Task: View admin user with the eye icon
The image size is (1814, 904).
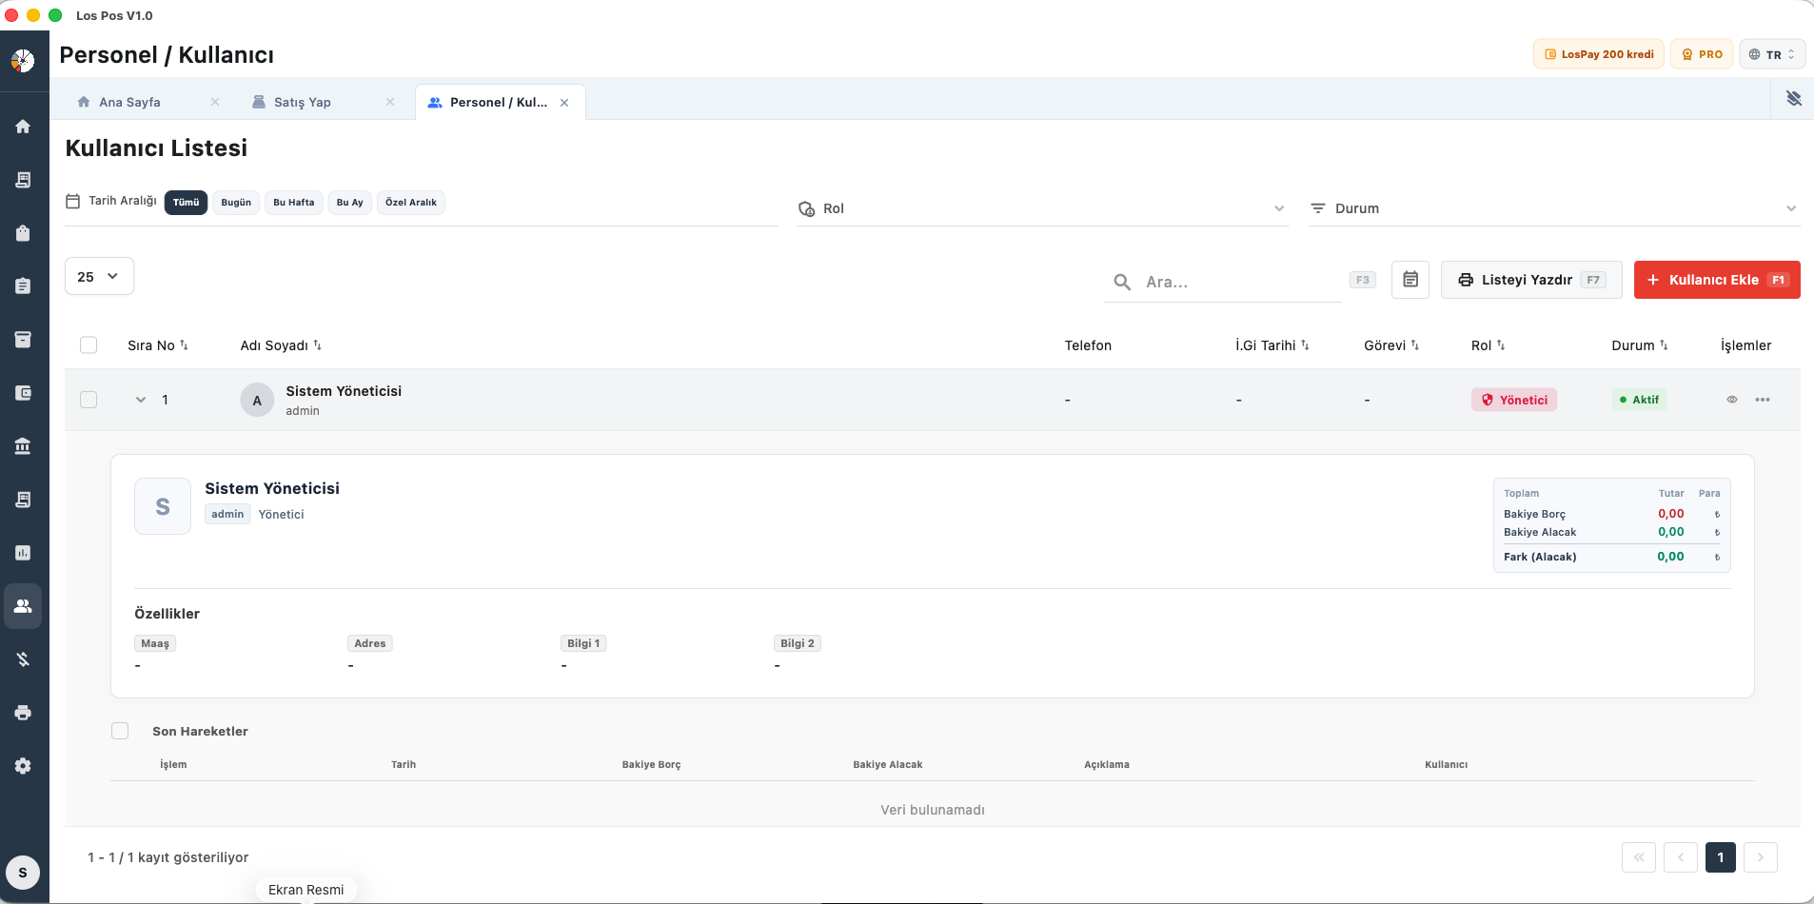Action: click(1731, 400)
